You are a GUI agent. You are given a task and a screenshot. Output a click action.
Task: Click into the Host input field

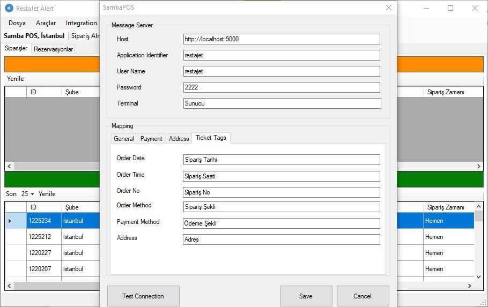pyautogui.click(x=282, y=39)
